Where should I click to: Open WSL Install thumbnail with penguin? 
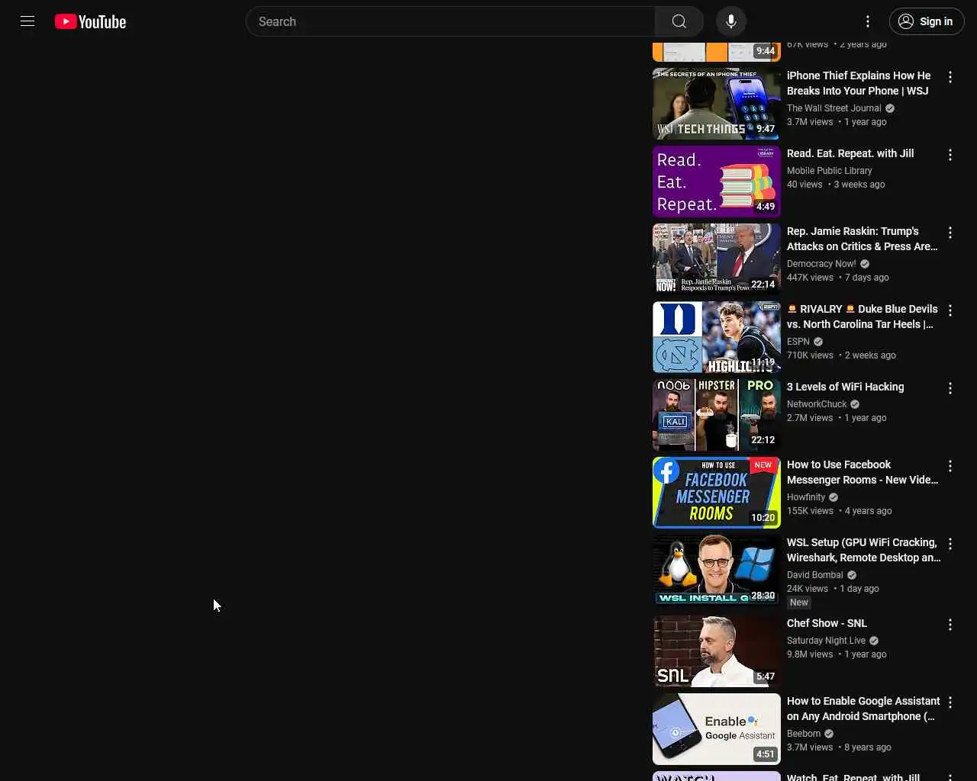point(717,570)
